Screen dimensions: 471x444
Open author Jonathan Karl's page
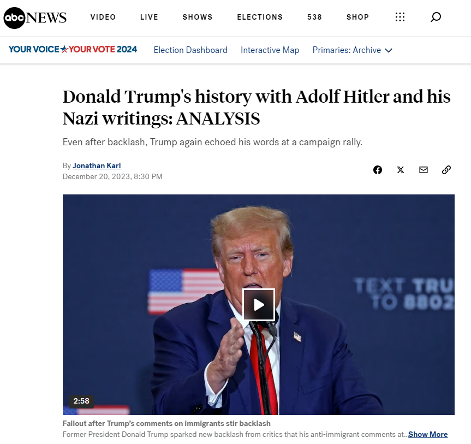tap(97, 165)
